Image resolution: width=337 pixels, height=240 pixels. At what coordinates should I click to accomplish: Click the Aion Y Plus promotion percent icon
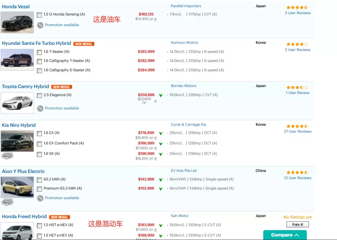coord(40,198)
